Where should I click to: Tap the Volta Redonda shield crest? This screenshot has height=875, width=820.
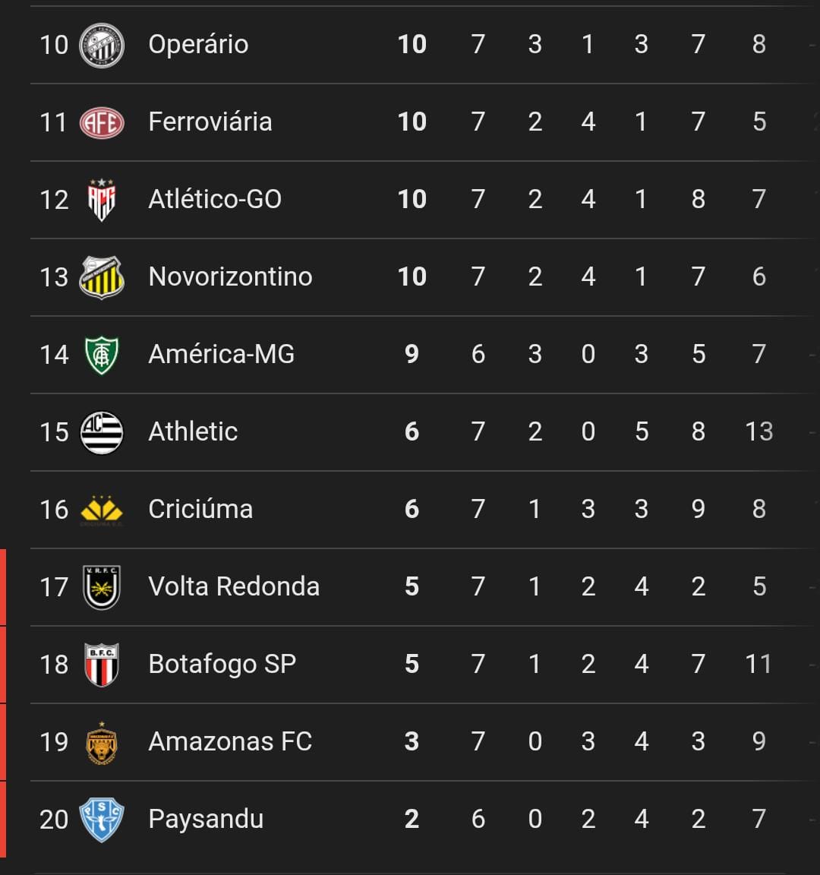click(102, 587)
